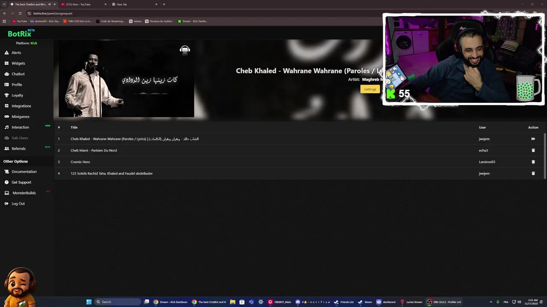This screenshot has width=547, height=307.
Task: Click the BotRix logo
Action: (x=21, y=33)
